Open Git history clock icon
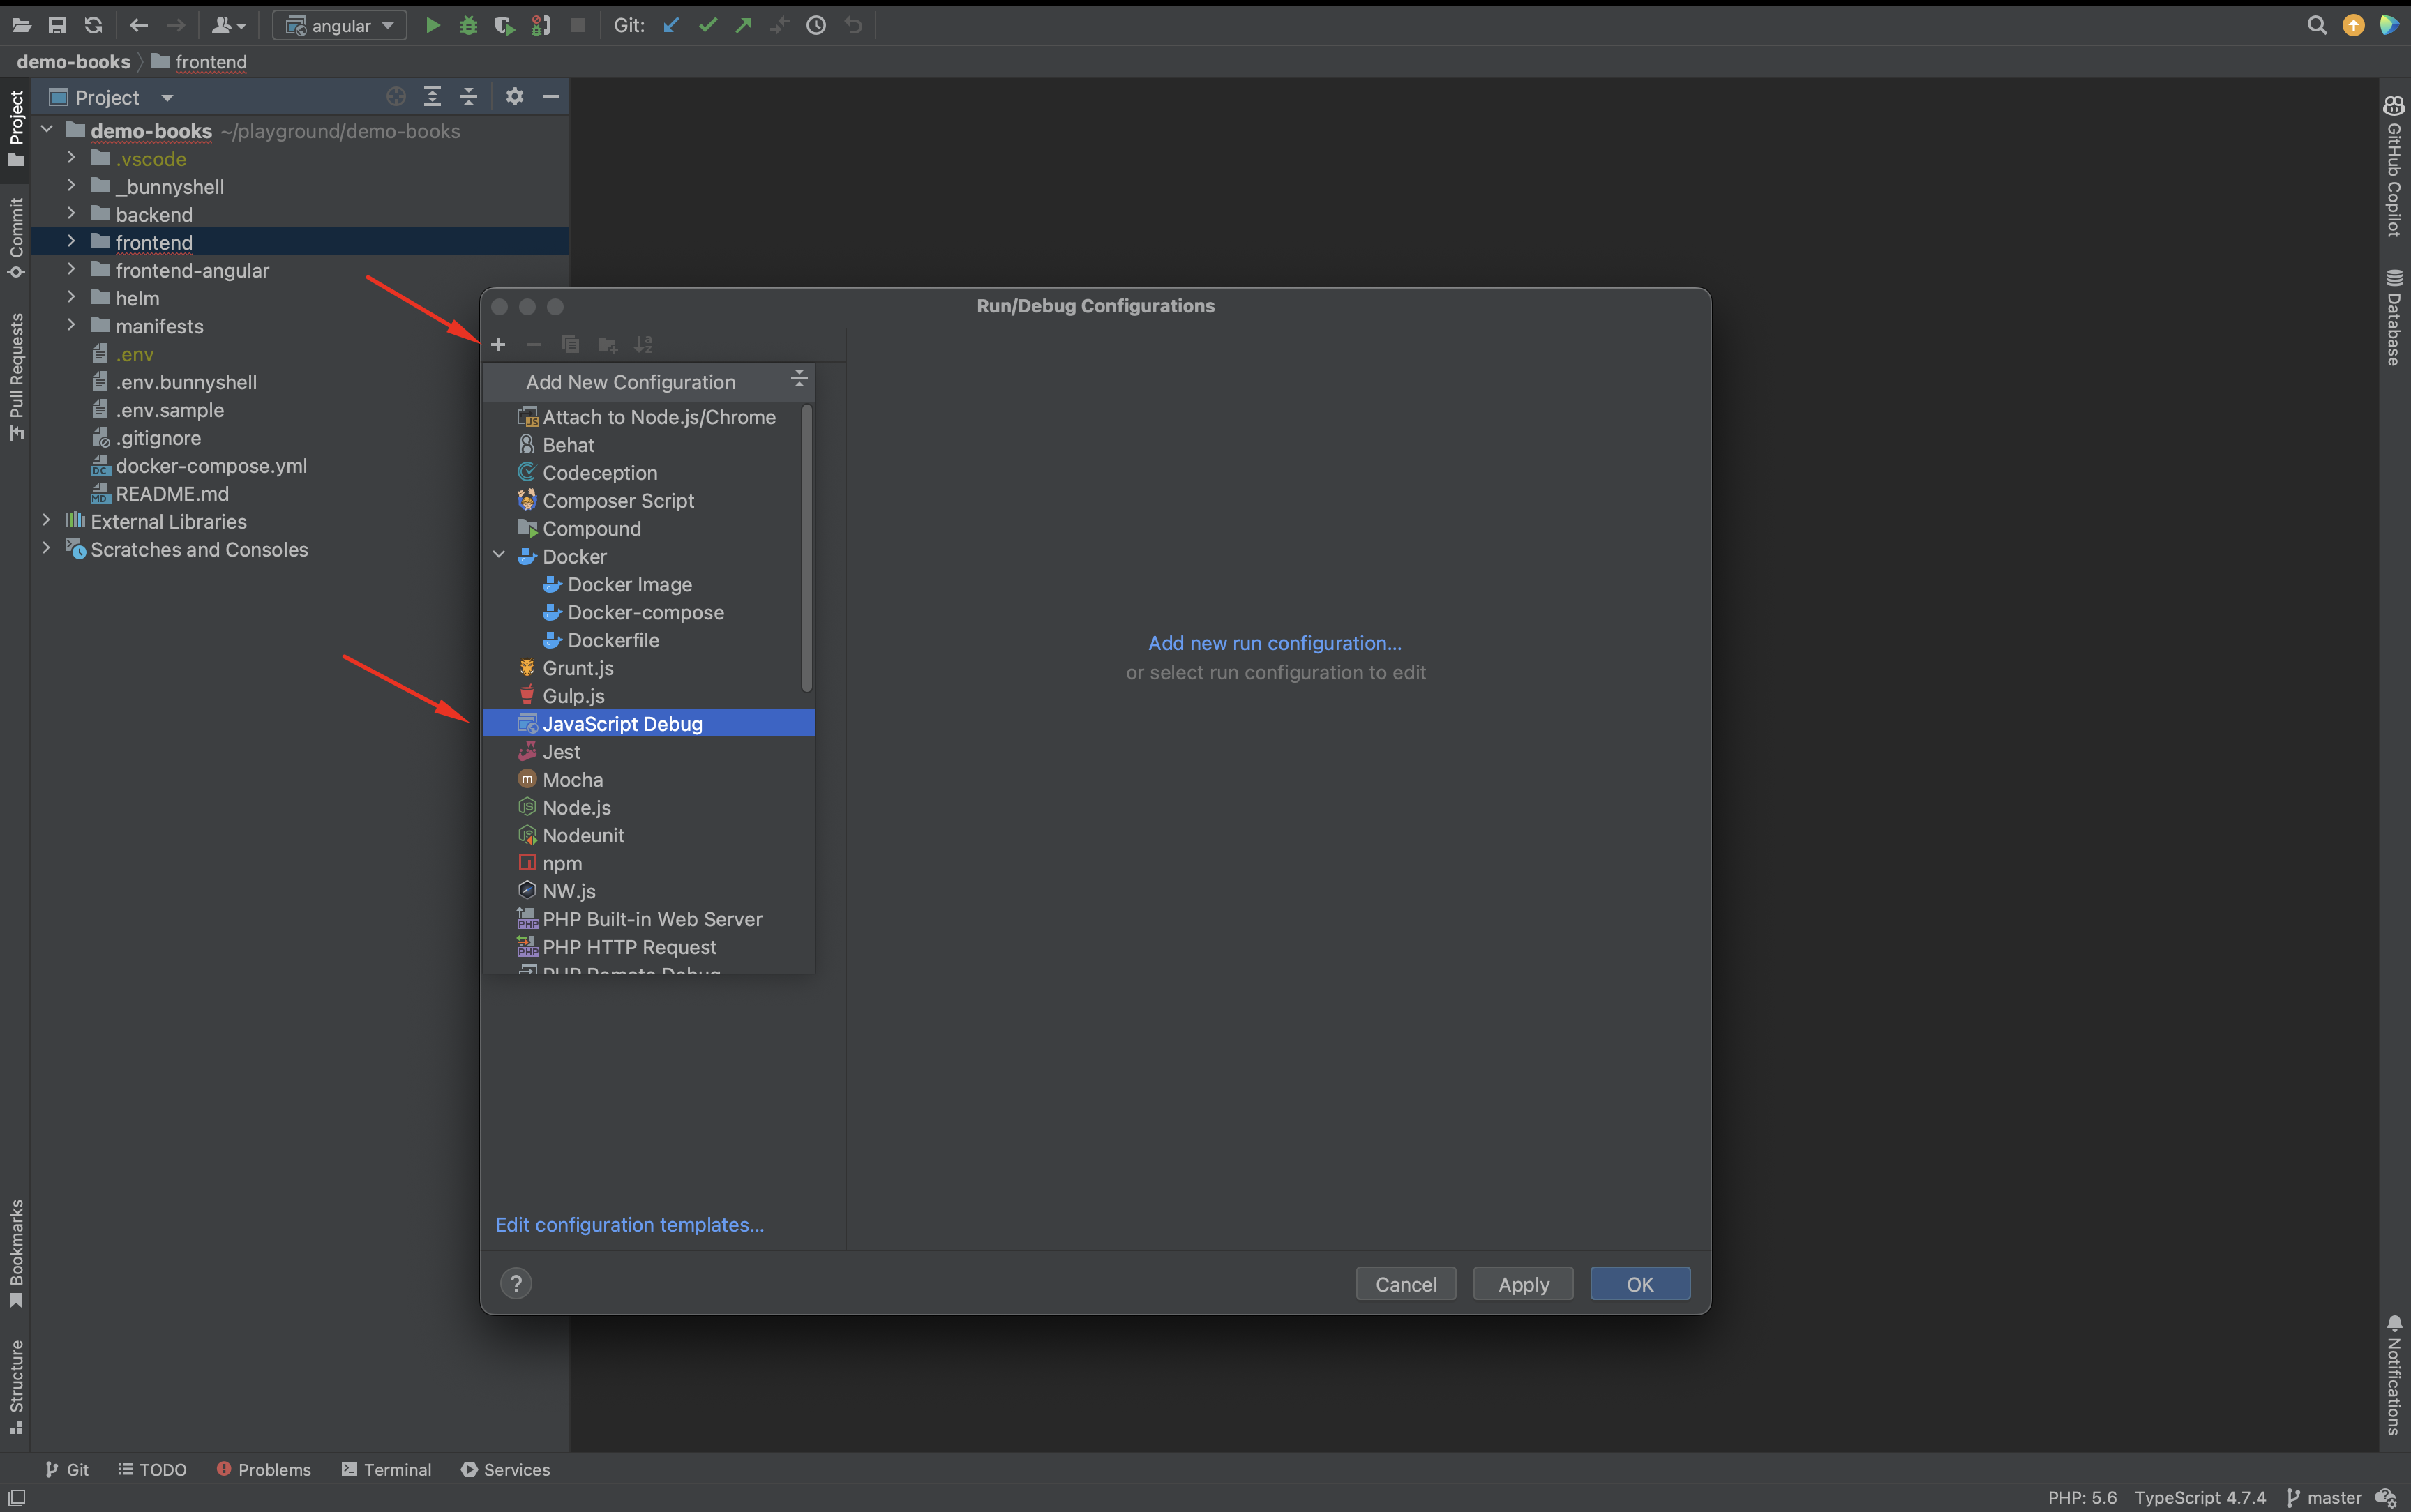The width and height of the screenshot is (2411, 1512). pyautogui.click(x=816, y=25)
